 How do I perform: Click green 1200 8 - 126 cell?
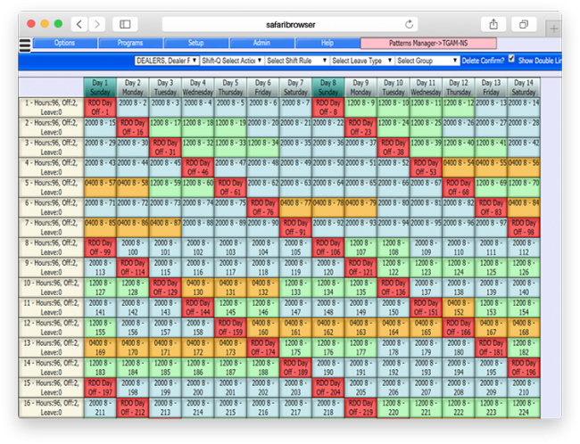tap(524, 267)
